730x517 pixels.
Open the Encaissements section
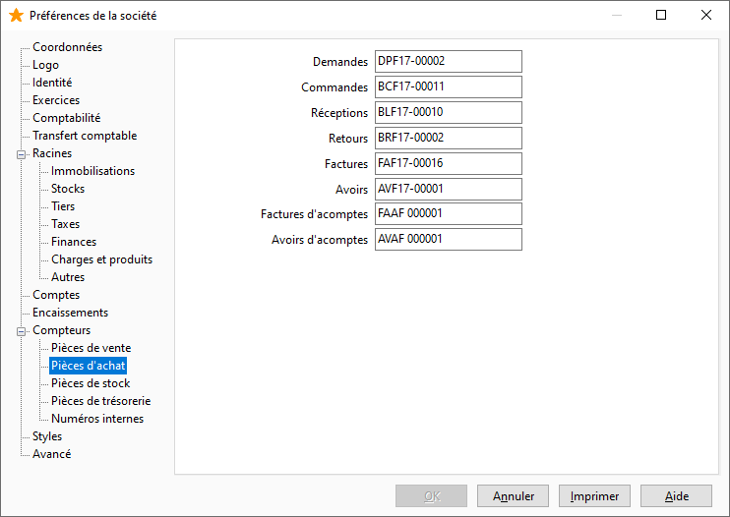pyautogui.click(x=70, y=313)
